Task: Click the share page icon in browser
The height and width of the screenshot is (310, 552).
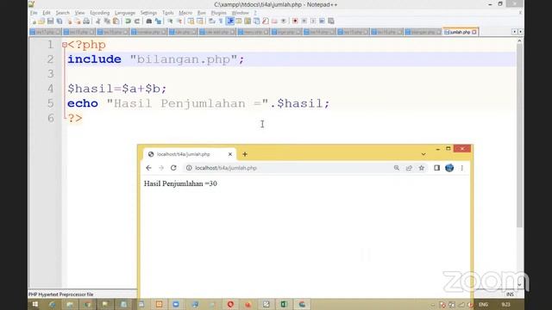Action: (409, 168)
